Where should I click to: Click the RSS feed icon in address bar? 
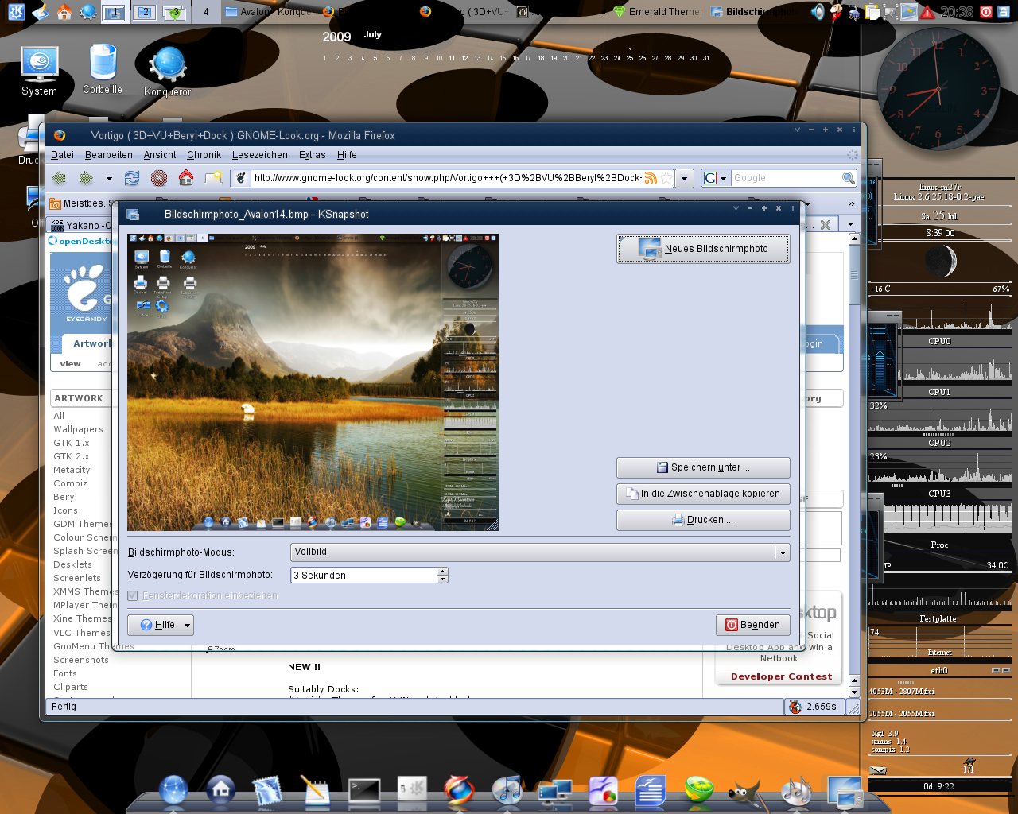point(651,178)
